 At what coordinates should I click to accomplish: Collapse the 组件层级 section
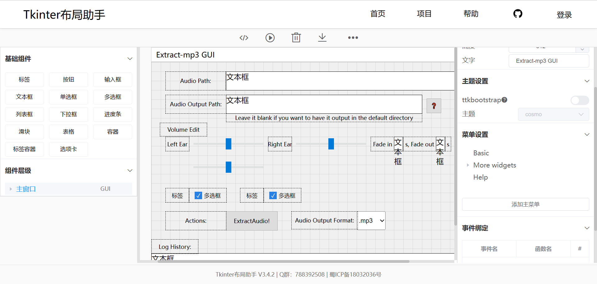point(130,171)
